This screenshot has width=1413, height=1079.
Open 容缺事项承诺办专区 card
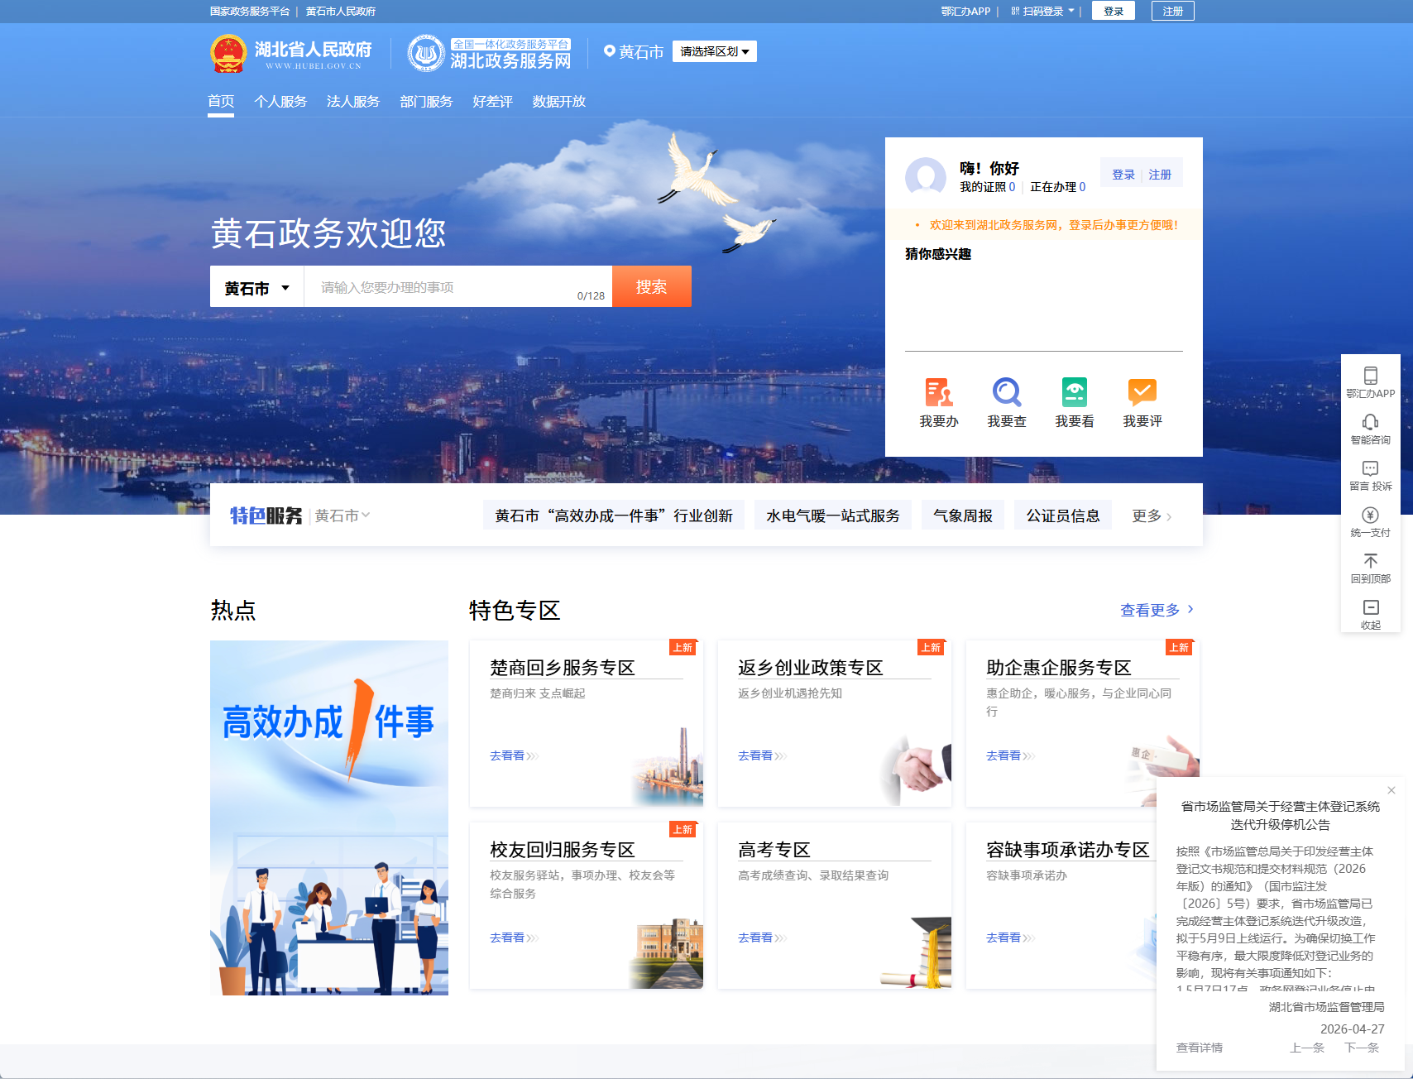[x=1061, y=905]
